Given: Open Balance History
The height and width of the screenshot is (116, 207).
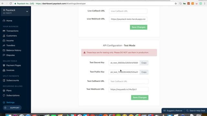Looking at the screenshot, I should (x=14, y=50).
